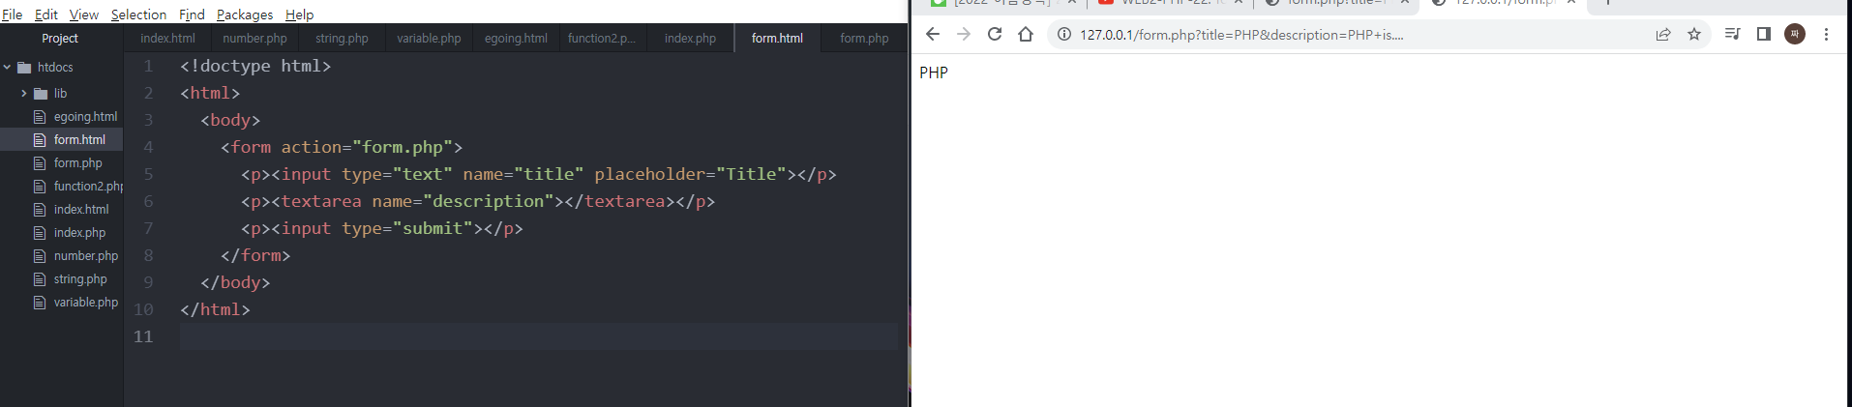Go back in the Chrome browser

click(x=932, y=34)
